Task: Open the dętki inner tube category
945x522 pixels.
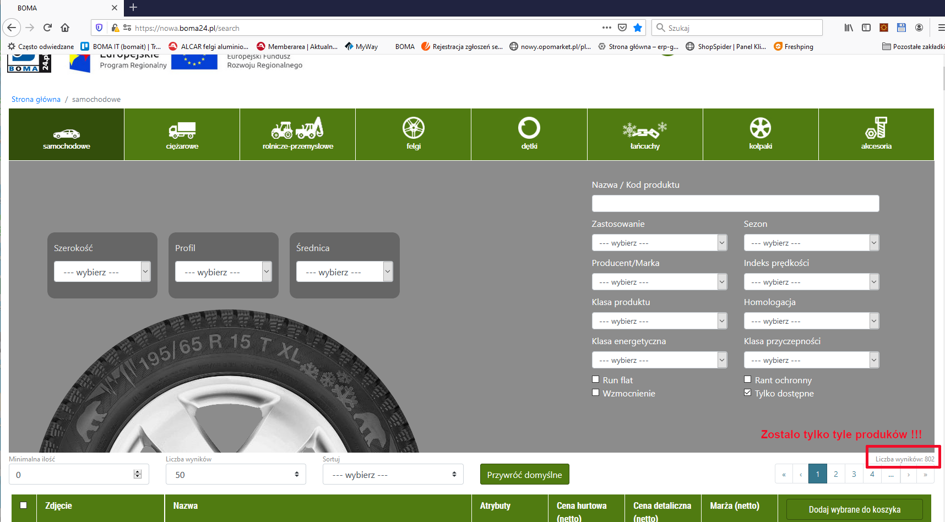Action: [529, 134]
